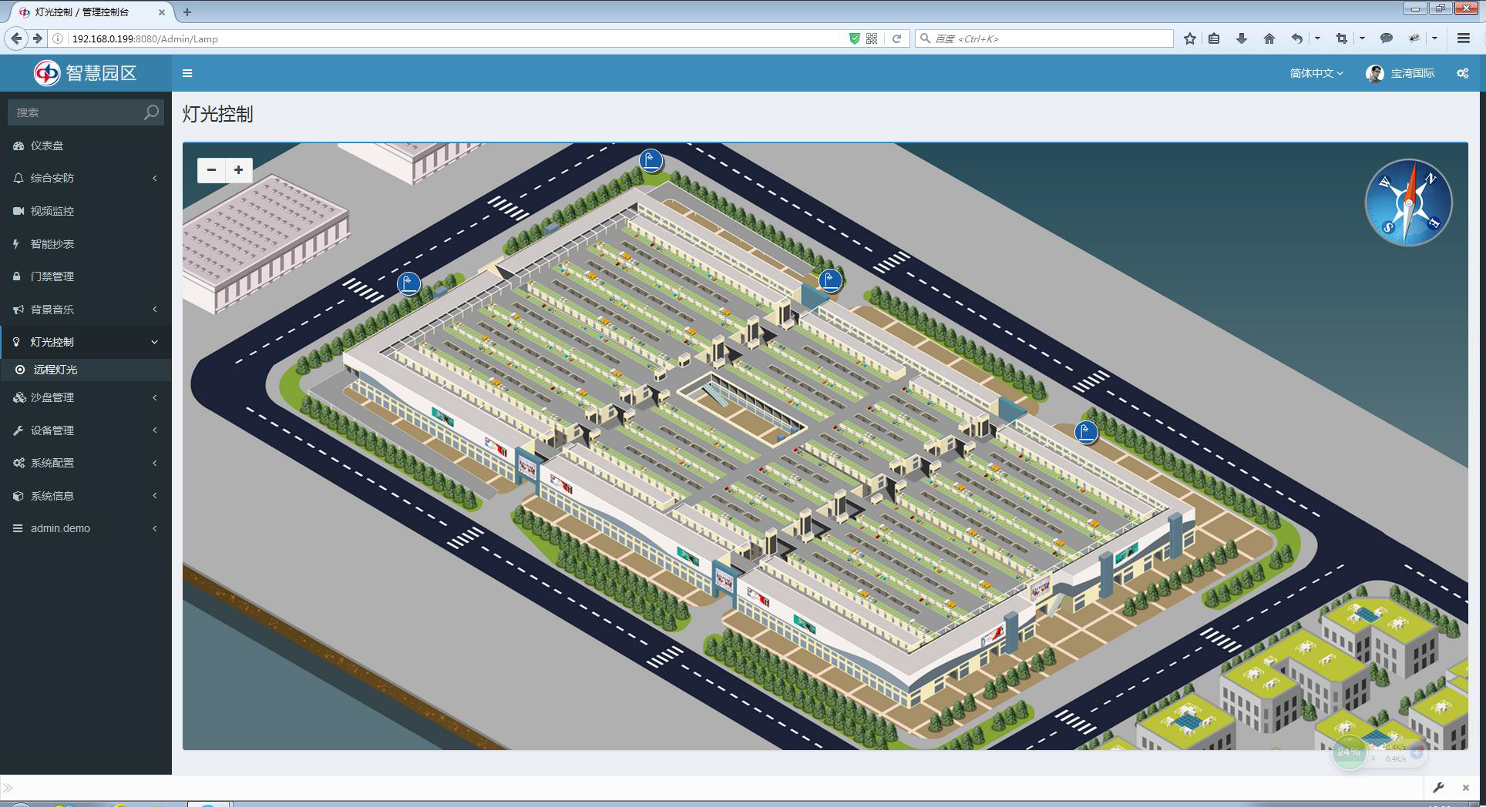Zoom in the map with plus button
Viewport: 1486px width, 807px height.
point(239,170)
